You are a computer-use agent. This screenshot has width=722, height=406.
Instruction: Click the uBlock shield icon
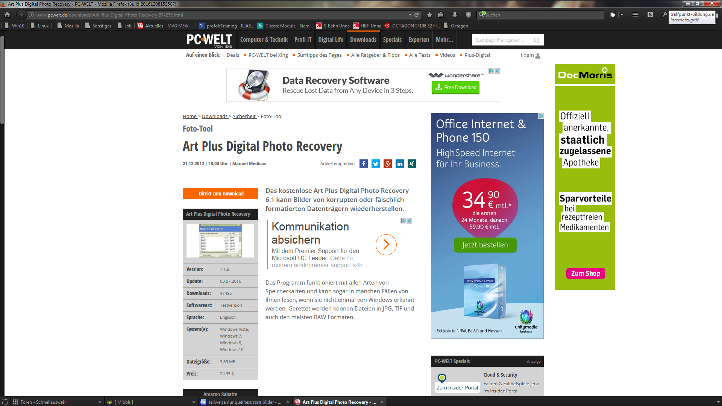point(468,15)
